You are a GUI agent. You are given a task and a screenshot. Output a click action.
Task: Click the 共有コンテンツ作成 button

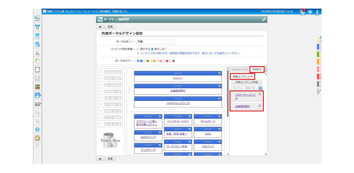click(247, 82)
